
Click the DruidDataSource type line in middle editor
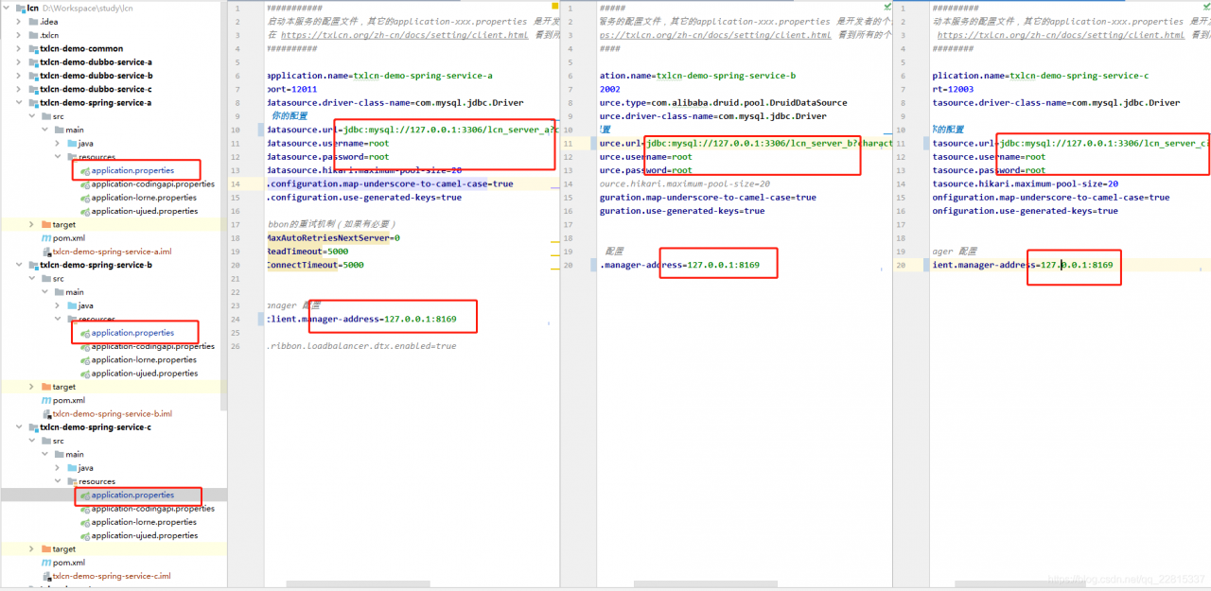[x=724, y=103]
